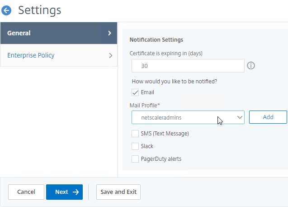Viewport: 288px width, 207px height.
Task: Click the blue back arrow icon
Action: (6, 10)
